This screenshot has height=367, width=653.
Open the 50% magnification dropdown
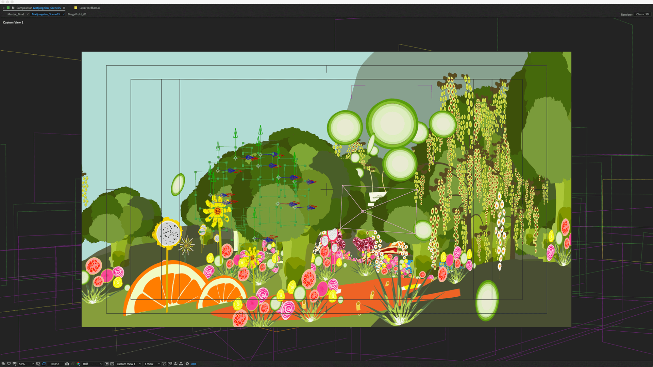coord(26,364)
